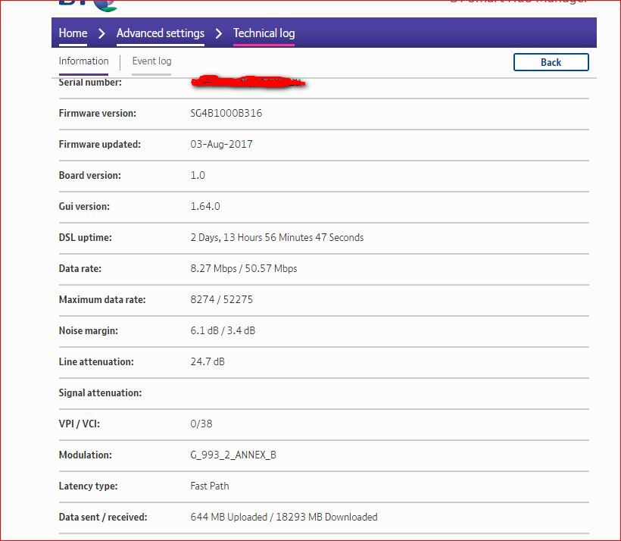This screenshot has width=621, height=541.
Task: Go to Home in the breadcrumb
Action: click(73, 33)
